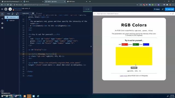Open version control sidebar icon
This screenshot has width=175, height=98.
(x=2, y=19)
